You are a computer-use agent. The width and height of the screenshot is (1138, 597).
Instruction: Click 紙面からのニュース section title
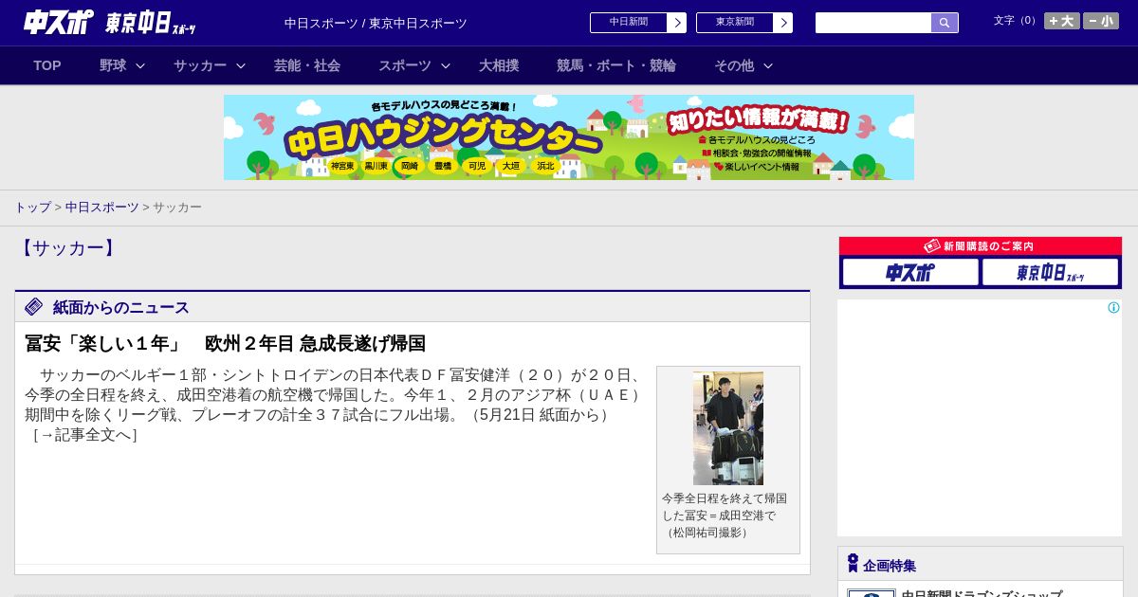coord(120,307)
